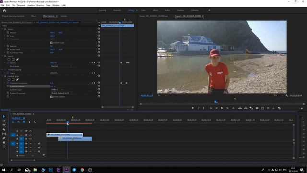Toggle lock on the topmost video track

click(x=17, y=131)
